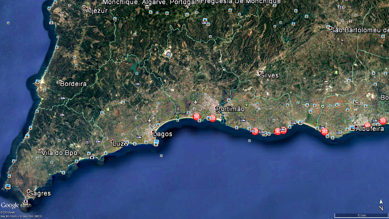This screenshot has height=219, width=389.
Task: Click the left marker of the overlapping 360 pair
Action: tap(277, 131)
